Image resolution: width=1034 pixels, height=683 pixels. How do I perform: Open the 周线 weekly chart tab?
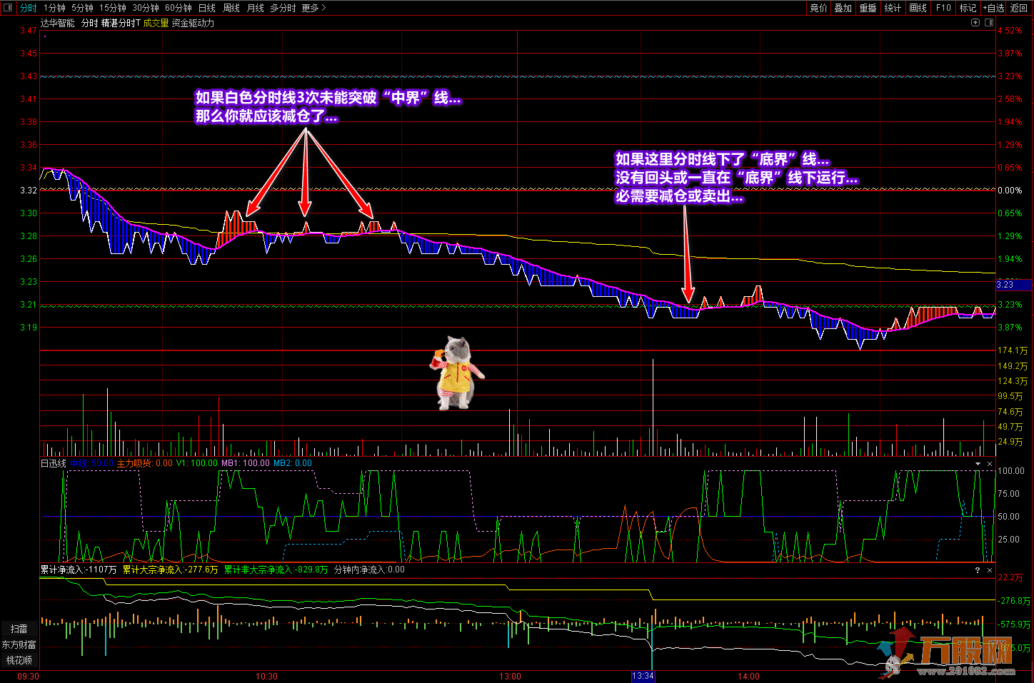[x=231, y=8]
